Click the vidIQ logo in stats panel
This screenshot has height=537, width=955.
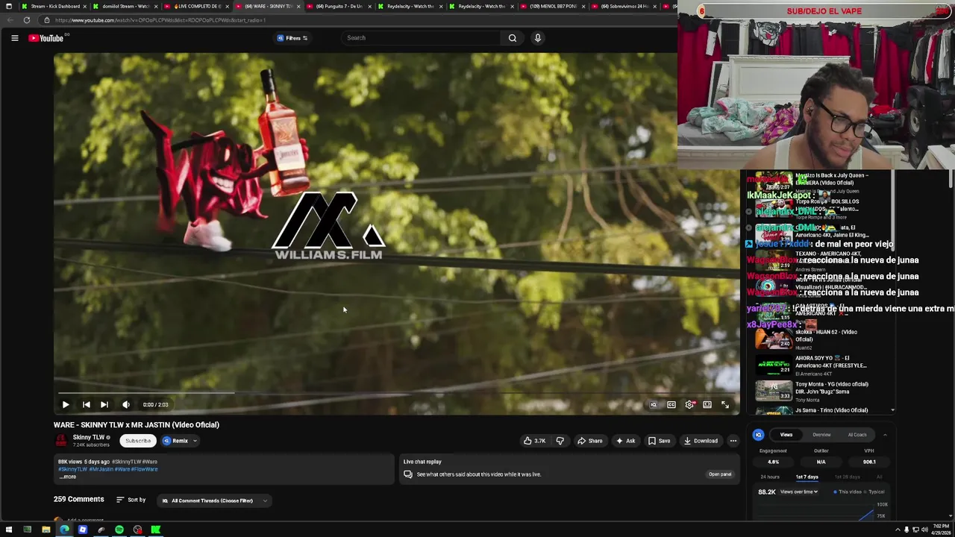click(x=758, y=435)
